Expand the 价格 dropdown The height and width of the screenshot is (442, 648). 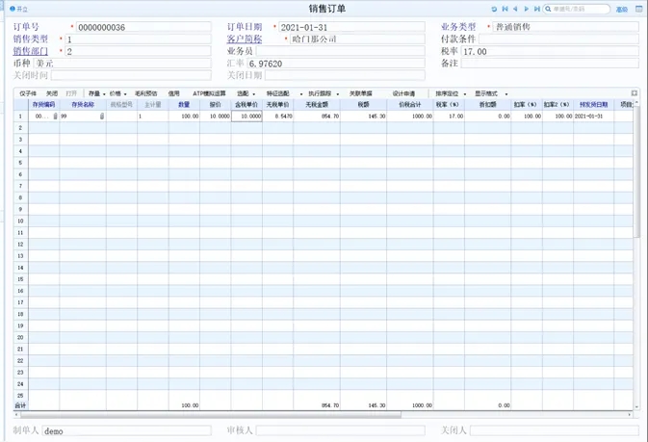tap(117, 93)
